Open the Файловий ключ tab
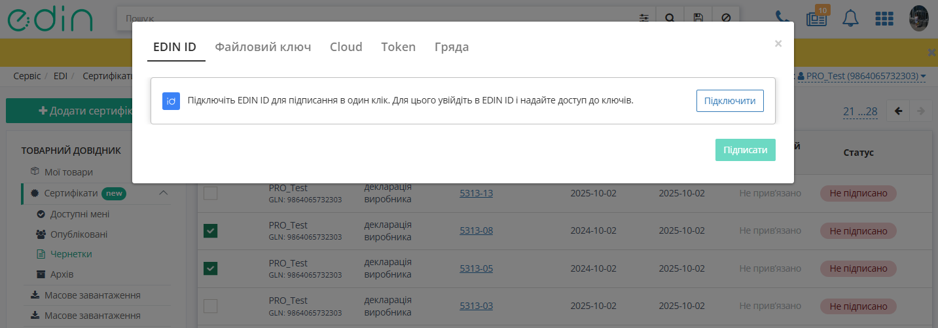The height and width of the screenshot is (328, 938). 263,47
